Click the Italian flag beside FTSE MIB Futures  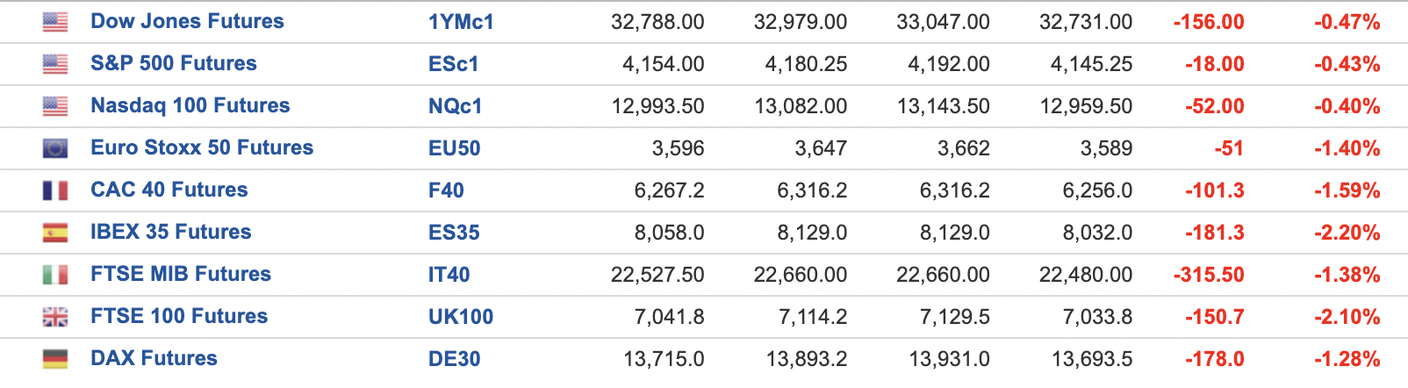(55, 275)
